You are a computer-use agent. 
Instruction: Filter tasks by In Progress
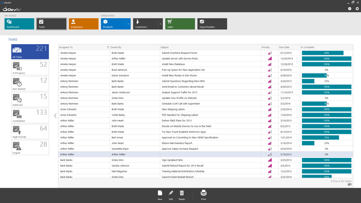click(x=30, y=67)
